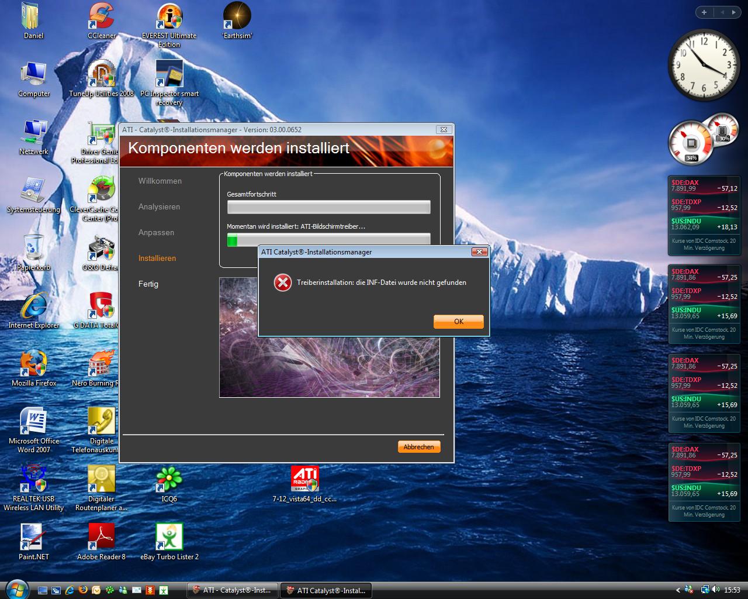
Task: Open Microsoft Office Word 2007 shortcut
Action: 33,430
